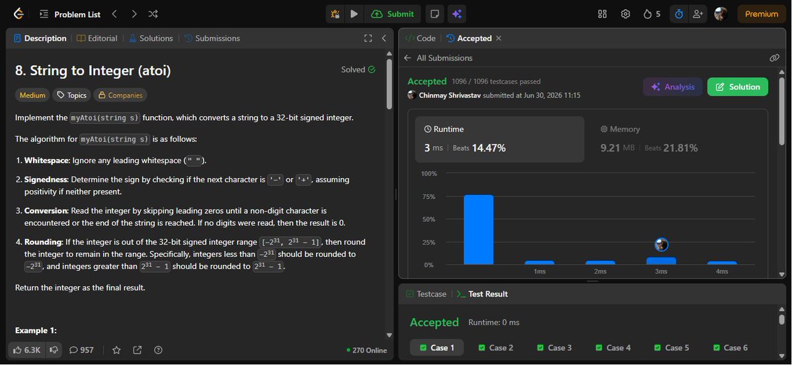
Task: Click the 4ms bar in the chart
Action: 722,263
